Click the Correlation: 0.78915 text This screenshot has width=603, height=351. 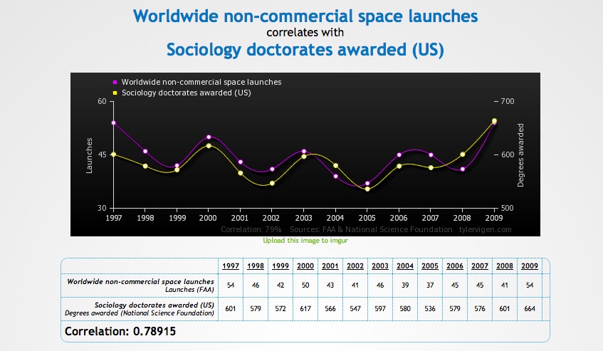[x=120, y=331]
